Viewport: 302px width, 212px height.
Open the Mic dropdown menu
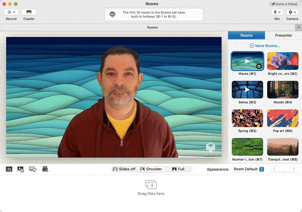(277, 12)
